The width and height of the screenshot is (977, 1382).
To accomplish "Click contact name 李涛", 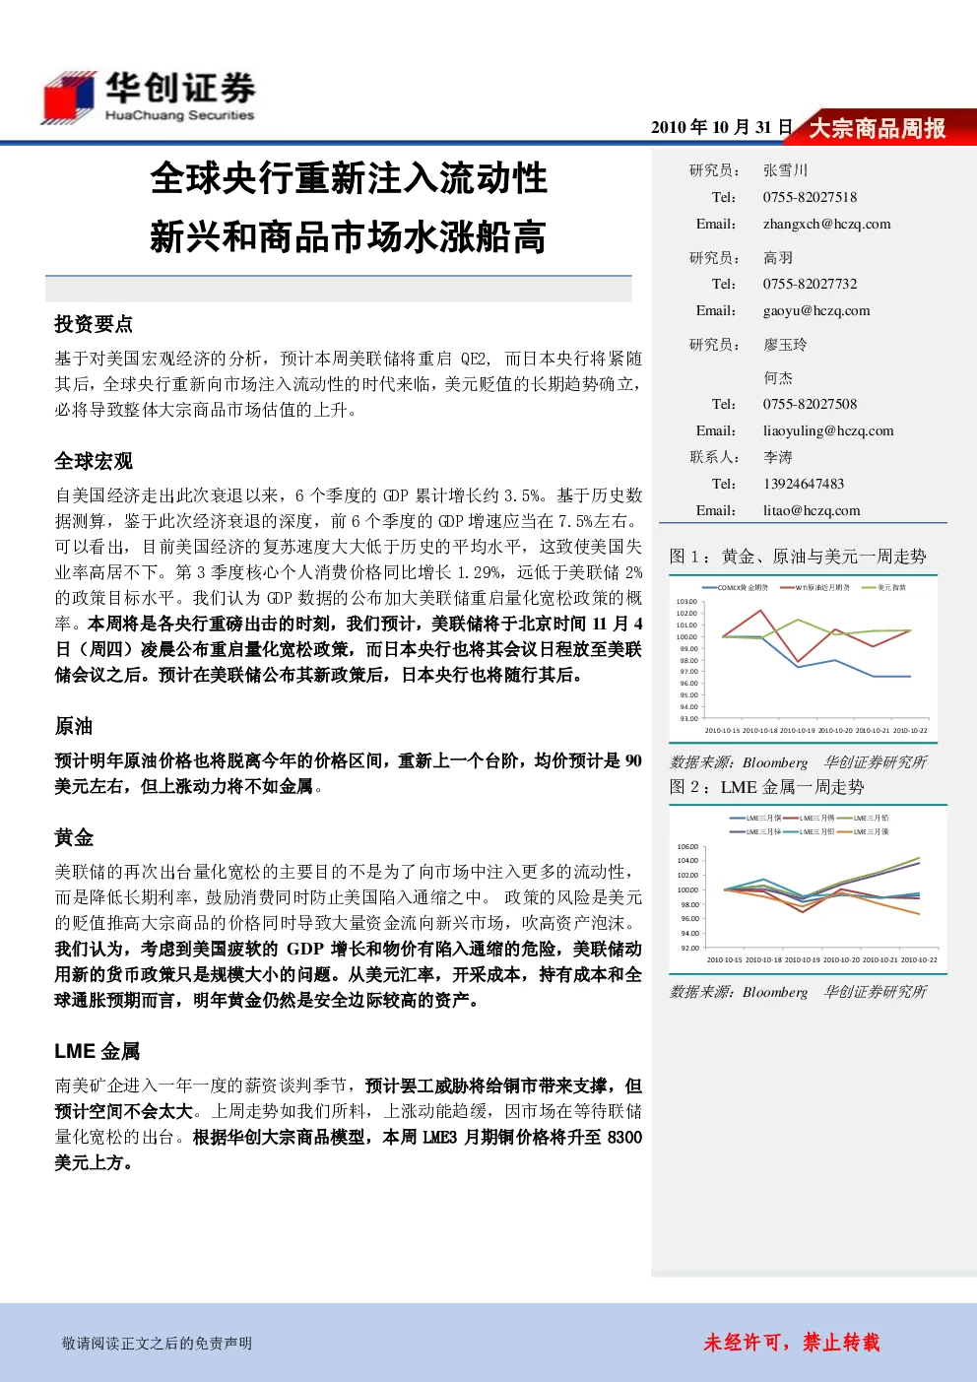I will (x=778, y=457).
